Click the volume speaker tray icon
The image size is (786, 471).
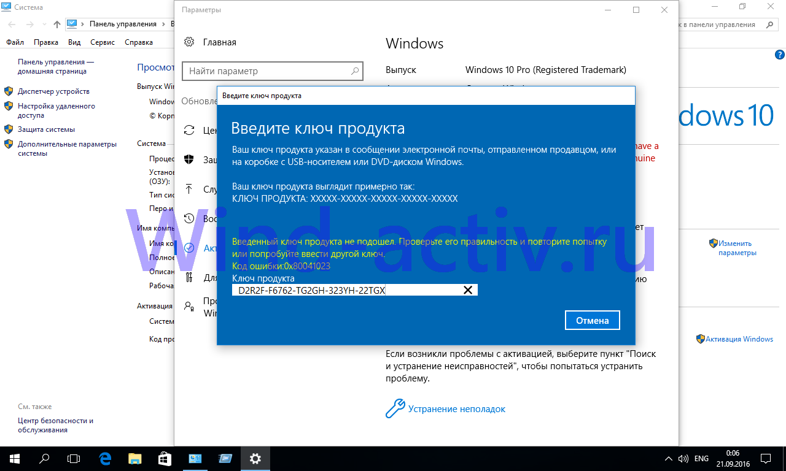click(x=683, y=458)
